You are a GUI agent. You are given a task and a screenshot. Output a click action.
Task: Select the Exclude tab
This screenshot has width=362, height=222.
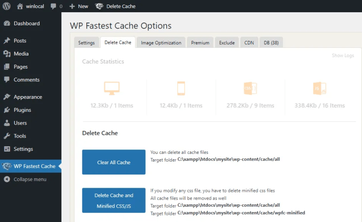227,42
